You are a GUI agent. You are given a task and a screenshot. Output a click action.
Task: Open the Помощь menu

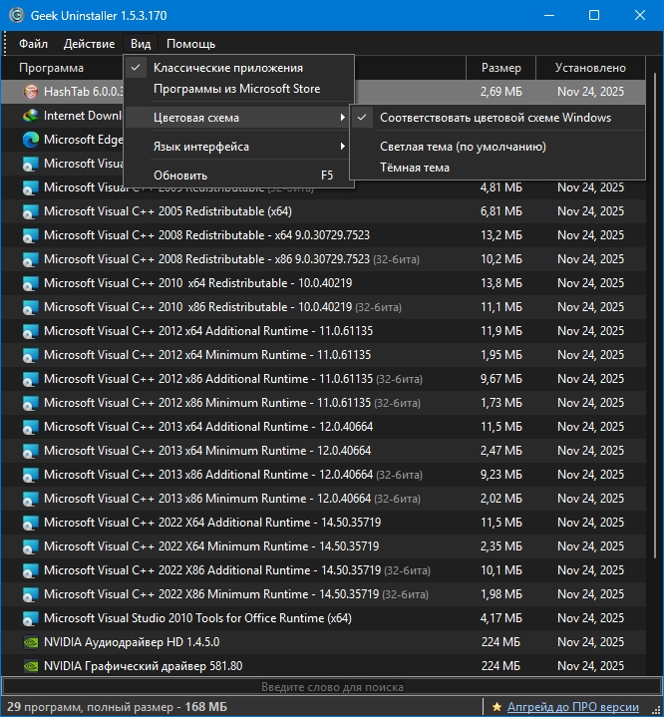point(190,44)
